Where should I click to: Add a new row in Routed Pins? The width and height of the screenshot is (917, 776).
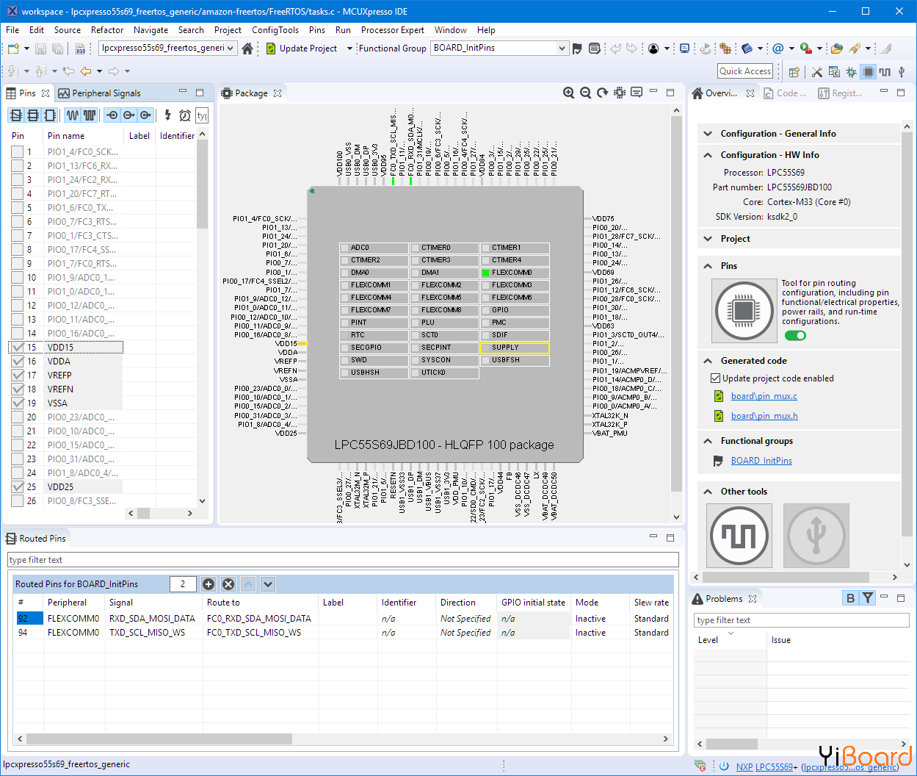pos(209,584)
